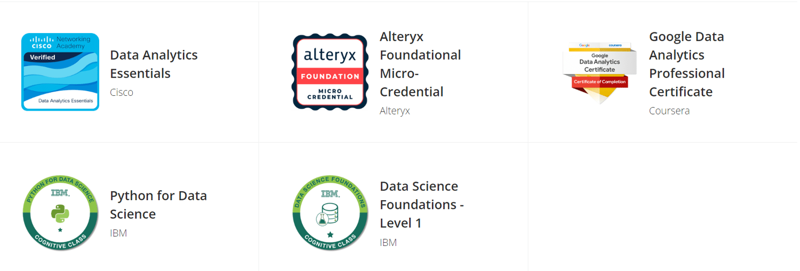Click the Certificate of Completion red ribbon
Screen dimensions: 800x271
point(599,81)
